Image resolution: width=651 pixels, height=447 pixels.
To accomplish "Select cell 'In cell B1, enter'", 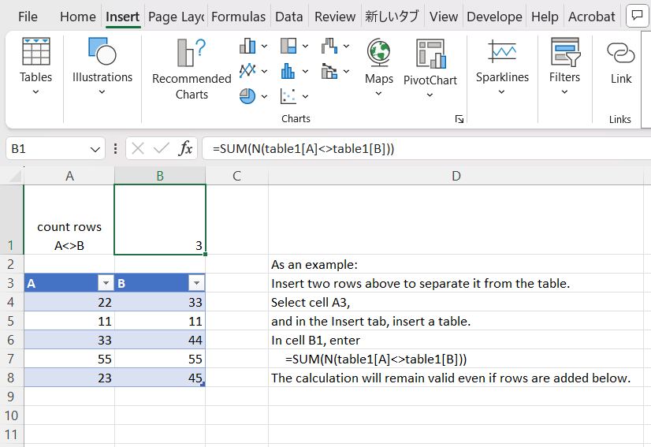I will (456, 340).
